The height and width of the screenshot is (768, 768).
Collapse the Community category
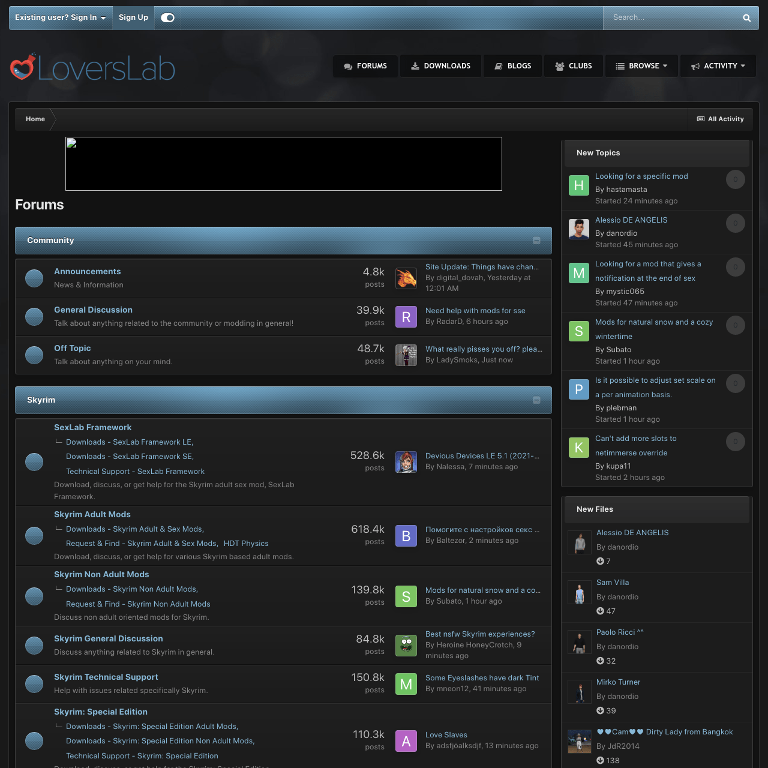click(x=536, y=241)
